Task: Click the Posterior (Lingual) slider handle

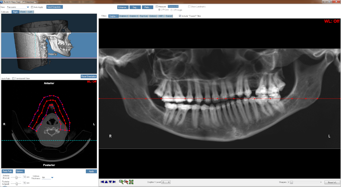Action: click(x=16, y=183)
